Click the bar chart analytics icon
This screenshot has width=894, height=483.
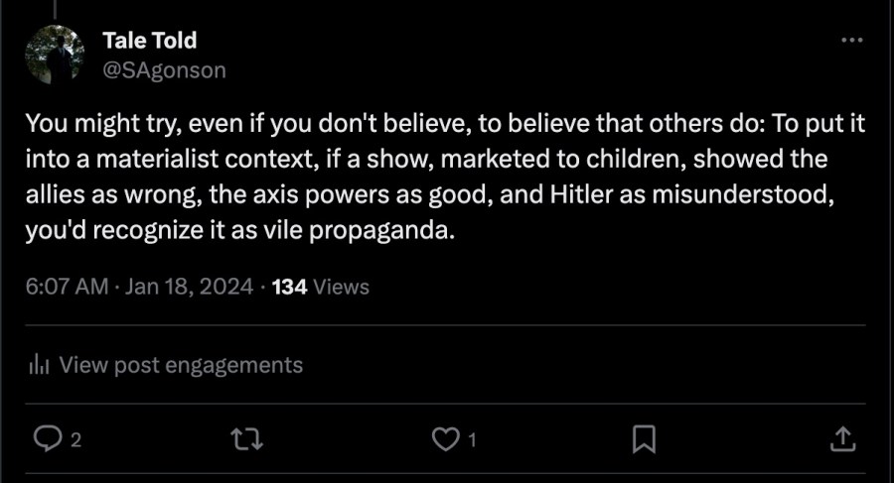click(x=40, y=365)
